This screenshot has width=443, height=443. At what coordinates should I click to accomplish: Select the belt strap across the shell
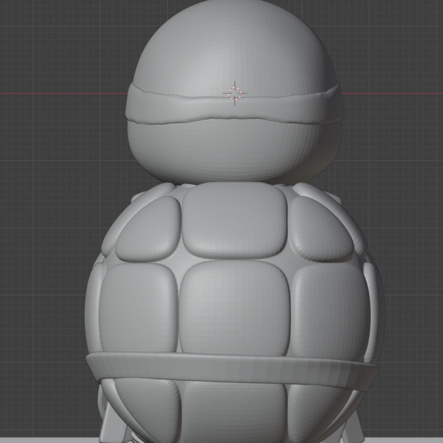232,371
